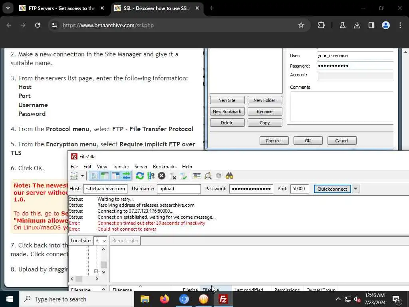Click the Quickconnect button

pos(332,189)
